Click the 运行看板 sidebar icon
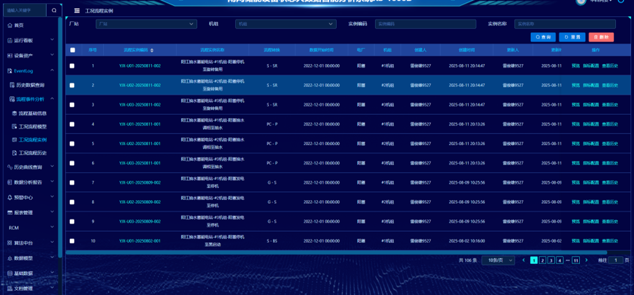634x295 pixels. point(10,40)
